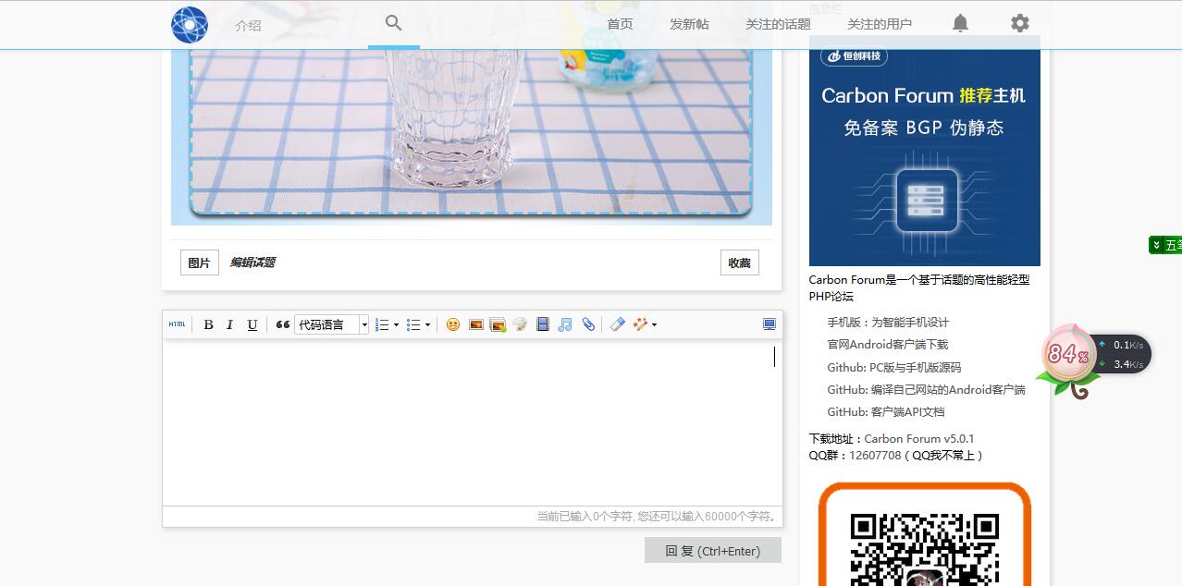Toggle underline formatting
The height and width of the screenshot is (586, 1182).
(x=252, y=324)
